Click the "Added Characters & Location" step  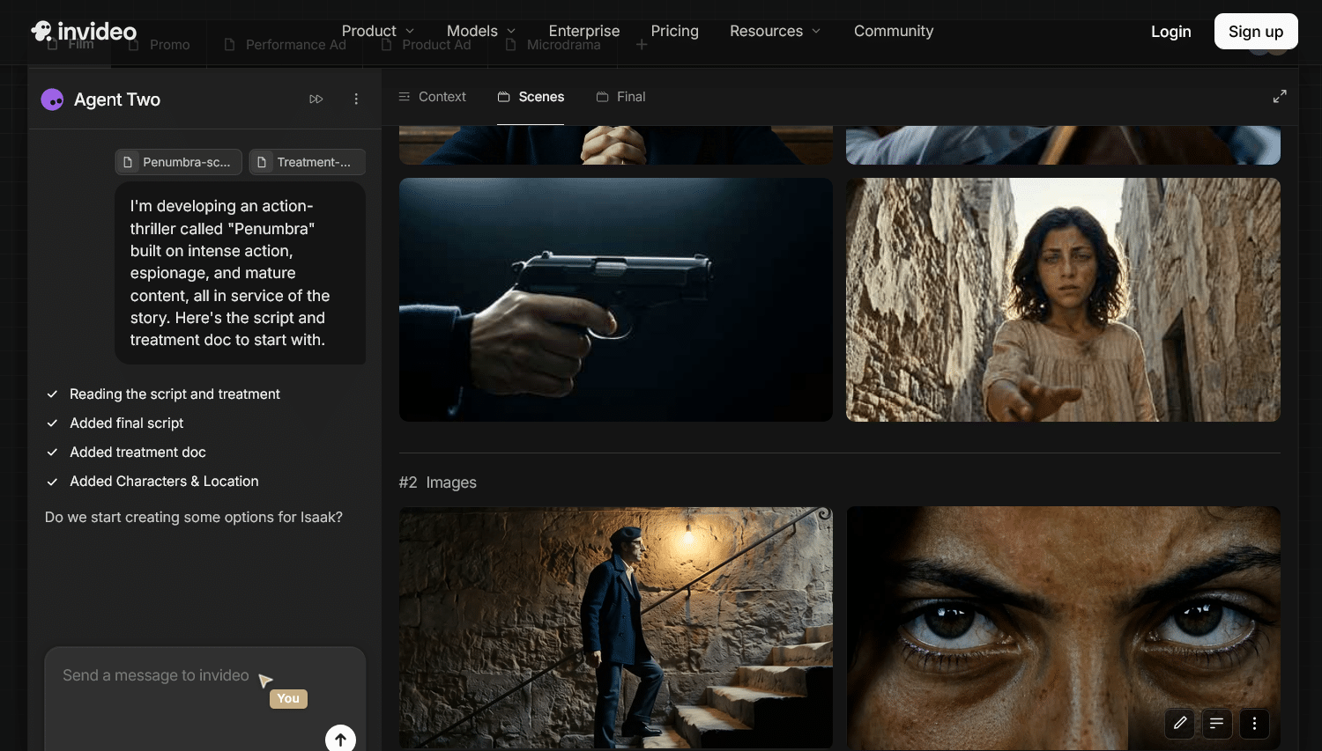164,482
